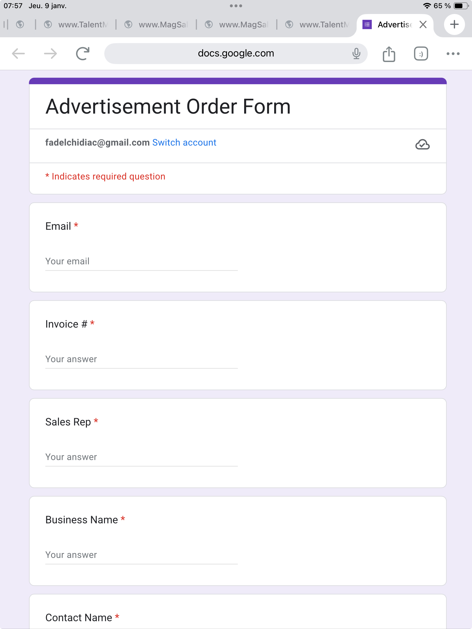Click the Sales Rep answer field
This screenshot has width=472, height=629.
[x=141, y=457]
